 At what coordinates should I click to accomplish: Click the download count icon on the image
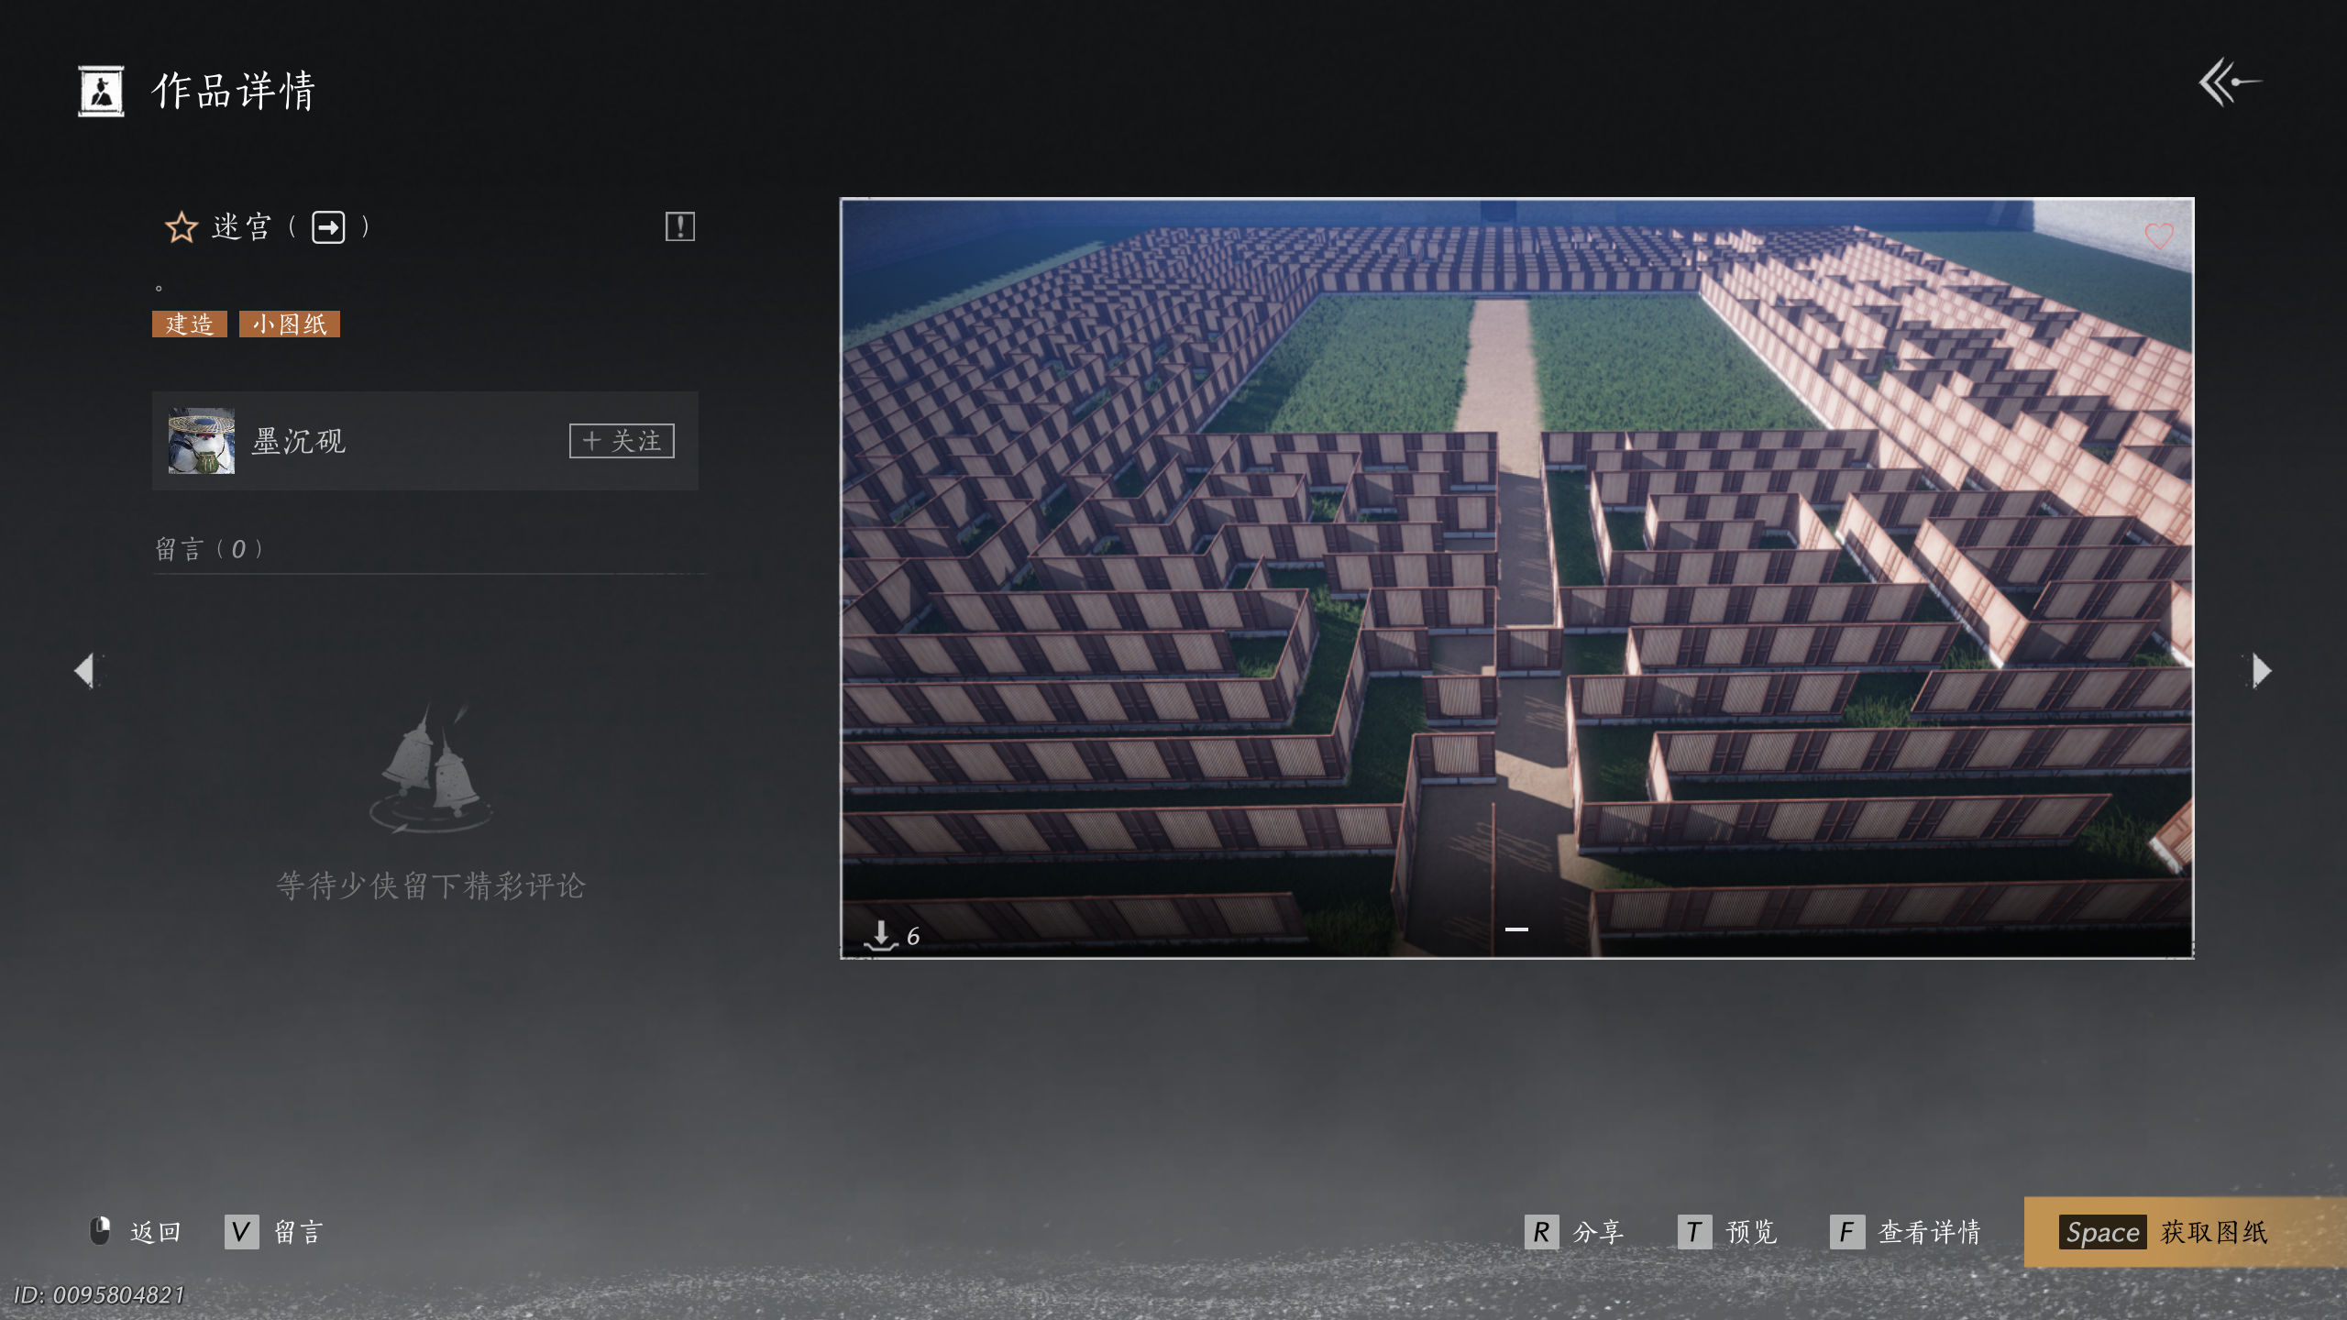[x=881, y=935]
